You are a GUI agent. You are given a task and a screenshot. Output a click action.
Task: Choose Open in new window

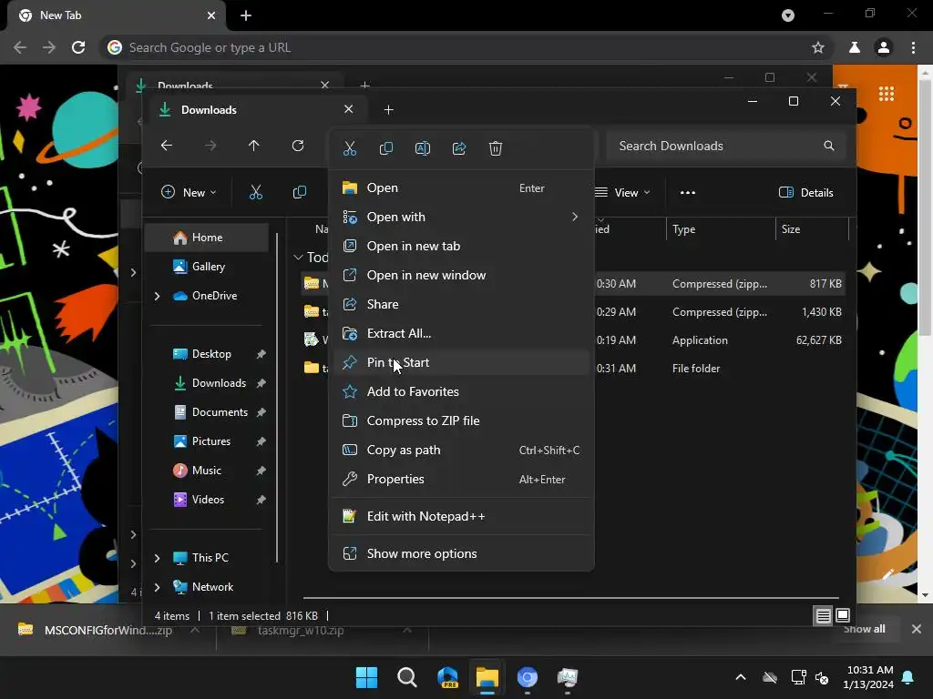tap(461, 275)
